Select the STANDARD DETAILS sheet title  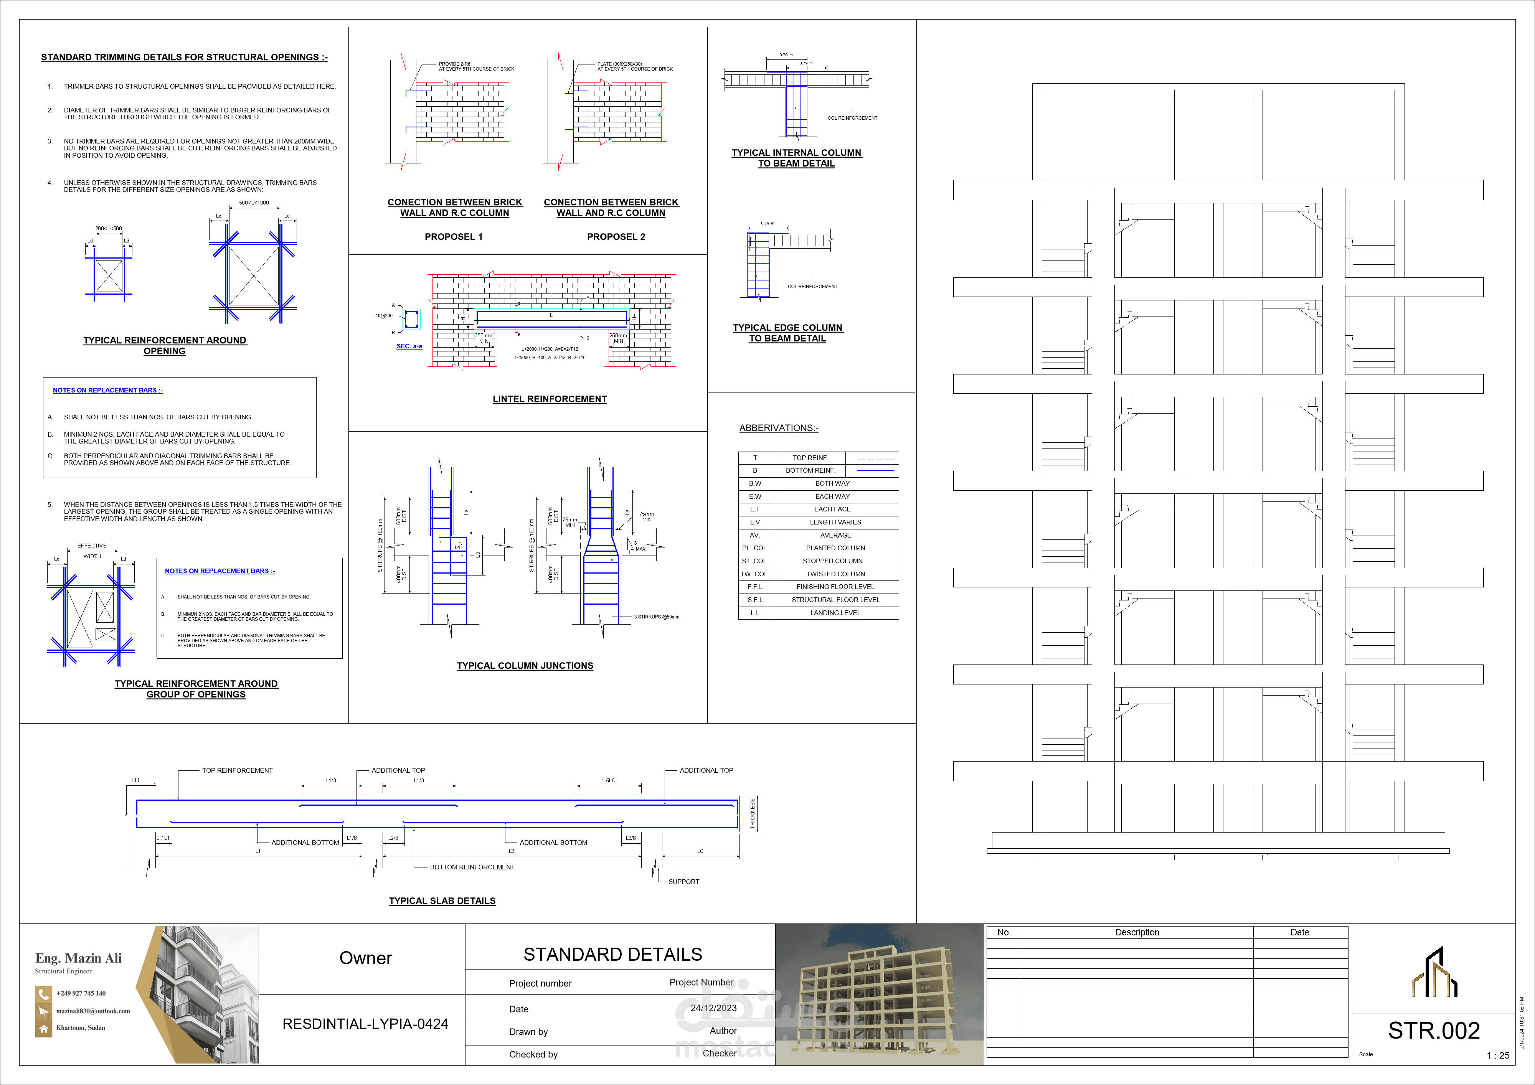612,955
